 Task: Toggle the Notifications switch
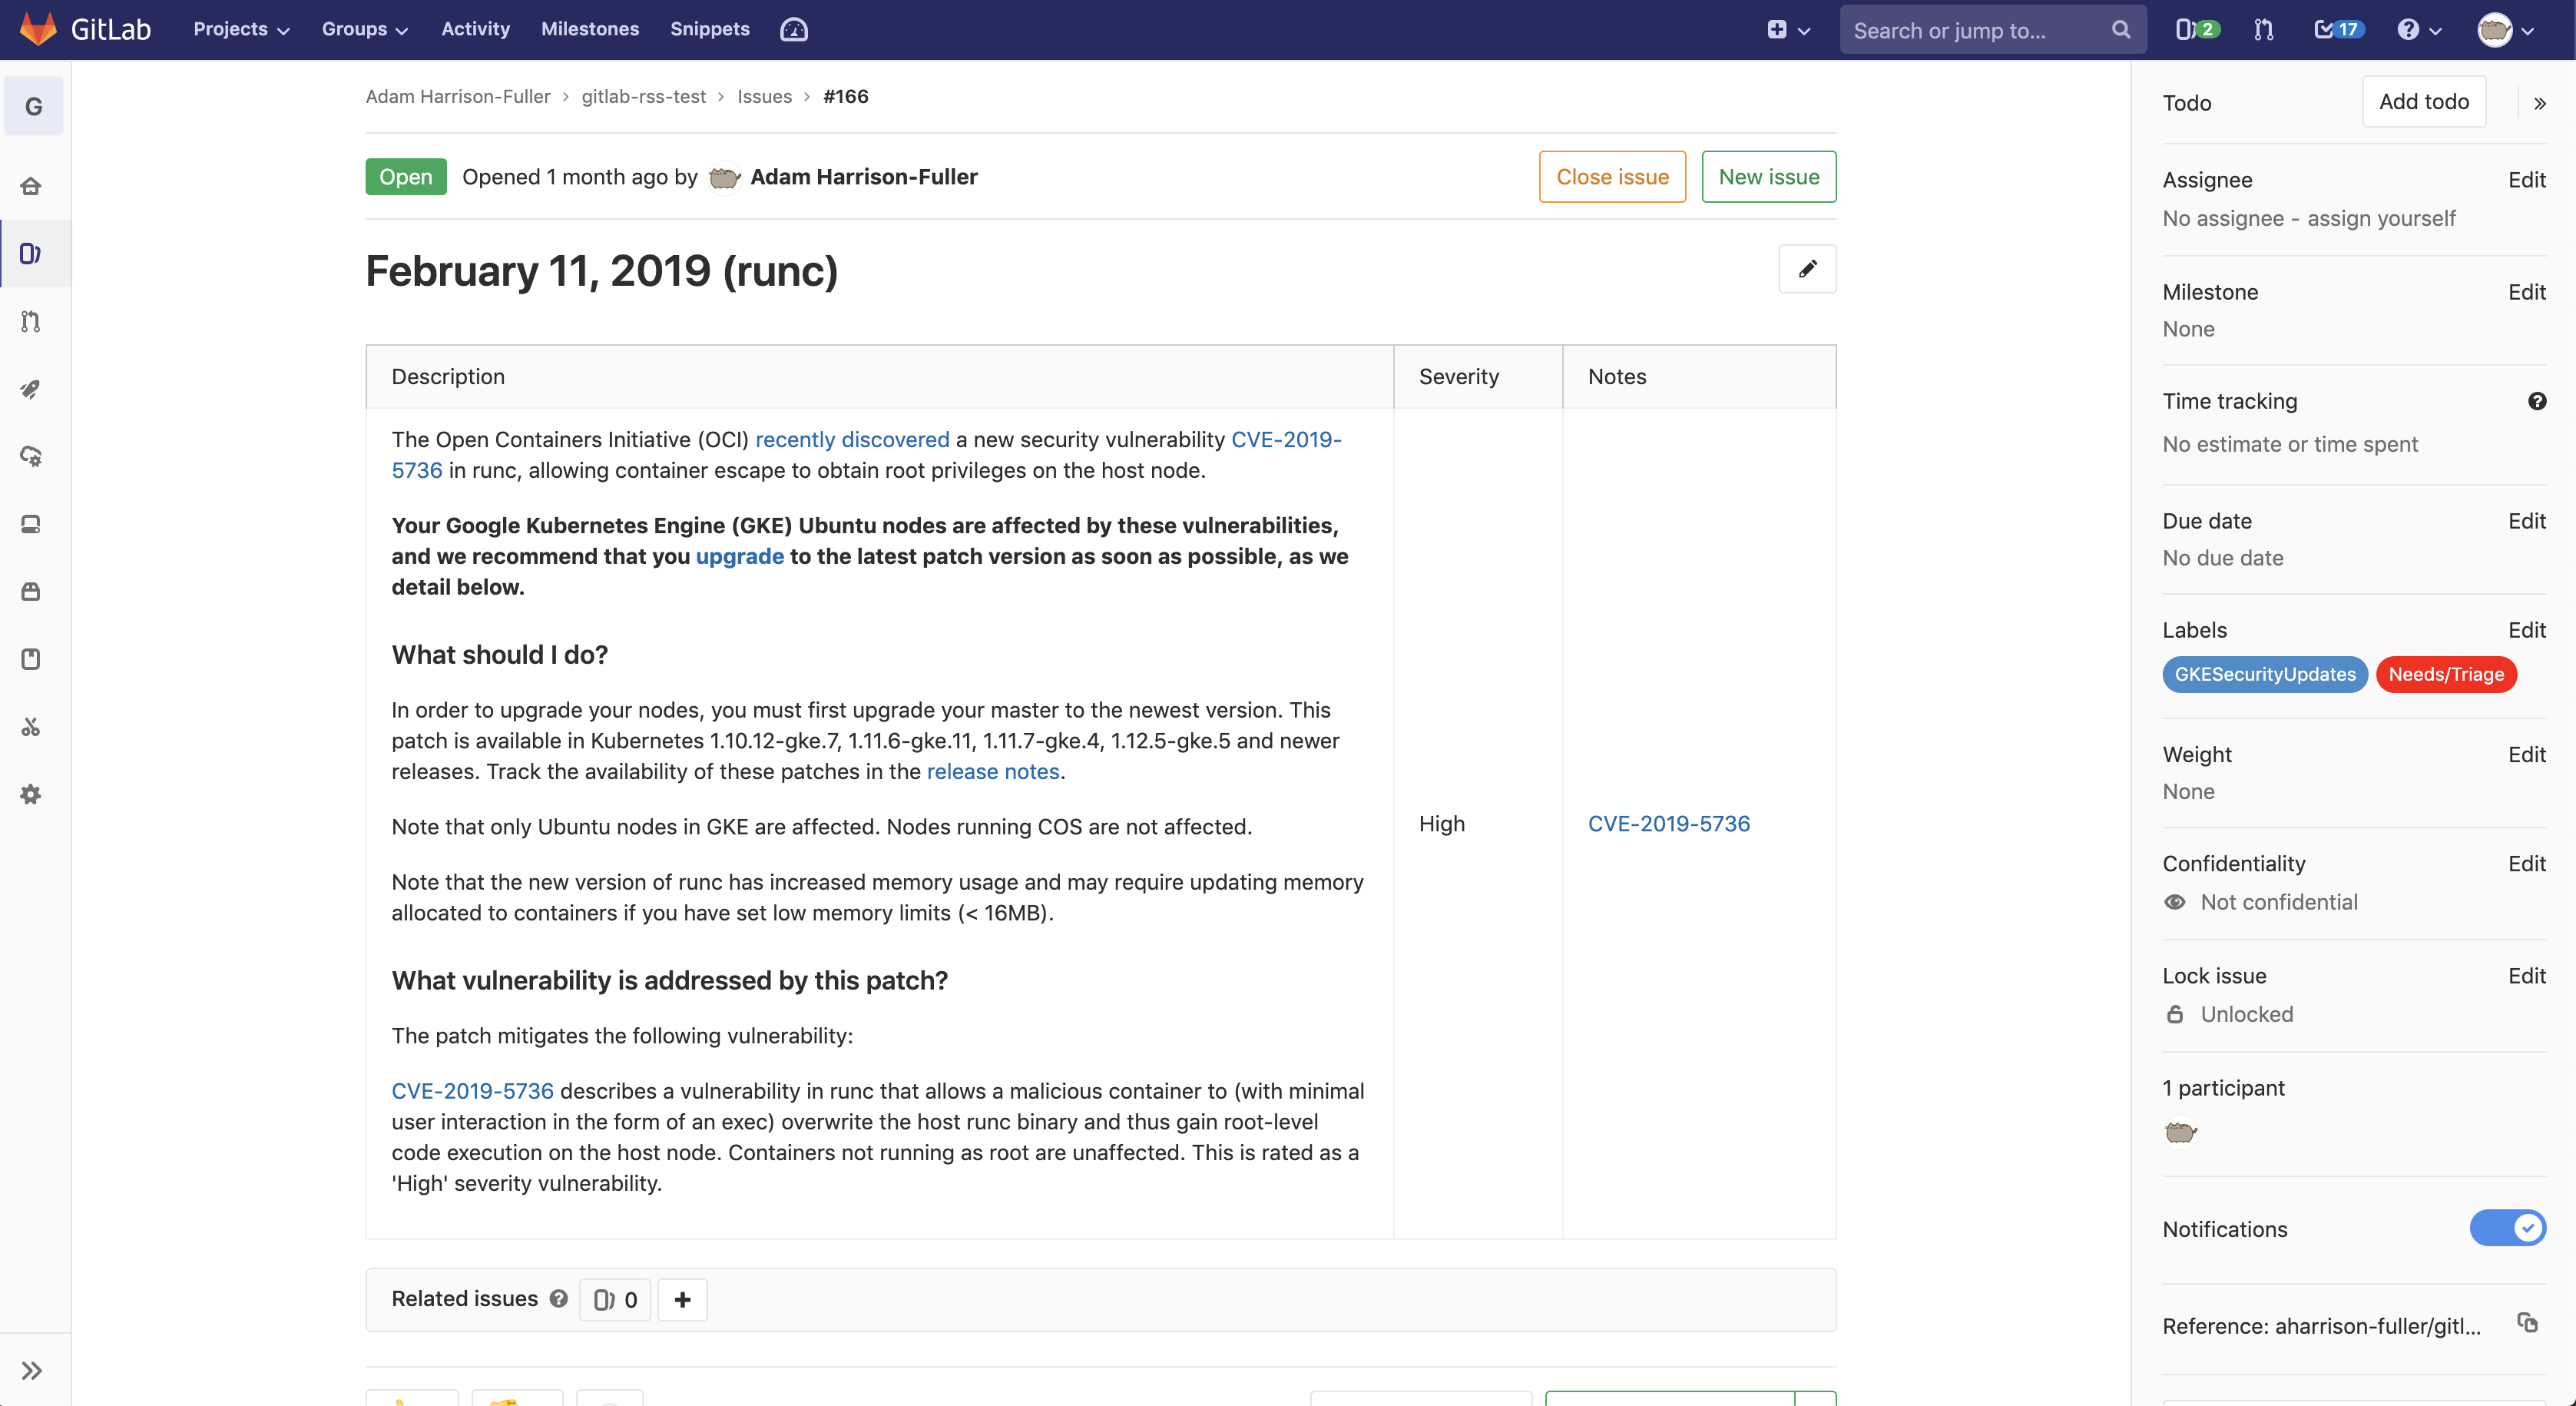click(x=2507, y=1228)
